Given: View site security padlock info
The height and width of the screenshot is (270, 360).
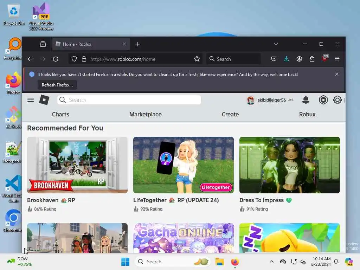Looking at the screenshot, I should pyautogui.click(x=84, y=59).
